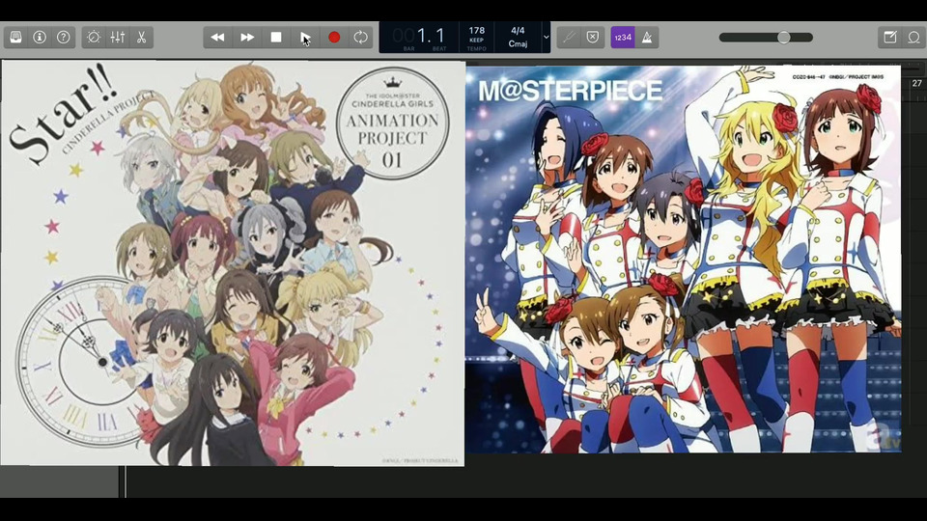Click the question mark help icon
927x521 pixels.
click(64, 38)
